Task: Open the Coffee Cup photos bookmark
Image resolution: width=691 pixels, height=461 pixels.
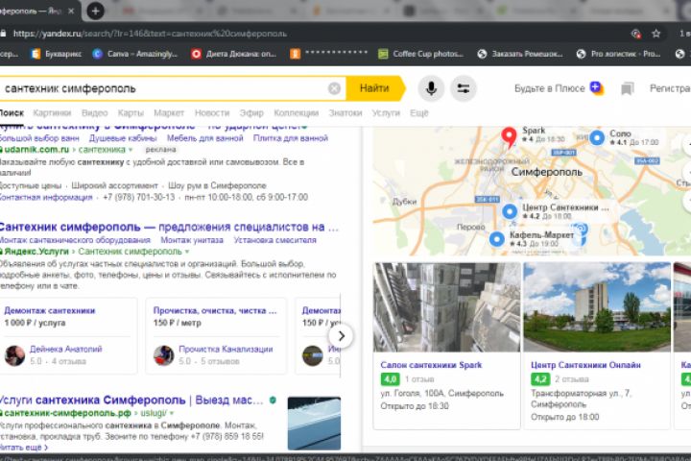Action: coord(421,54)
